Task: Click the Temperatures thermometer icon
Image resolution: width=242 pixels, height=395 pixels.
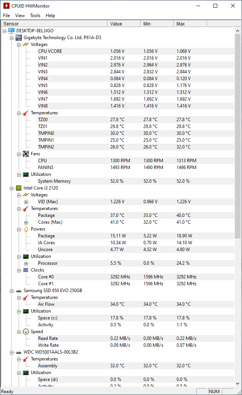Action: point(25,113)
